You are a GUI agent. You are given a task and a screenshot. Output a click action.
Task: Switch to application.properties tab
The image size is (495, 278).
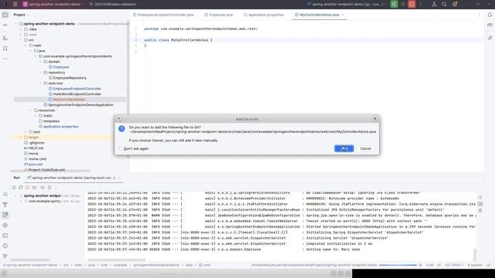(264, 15)
